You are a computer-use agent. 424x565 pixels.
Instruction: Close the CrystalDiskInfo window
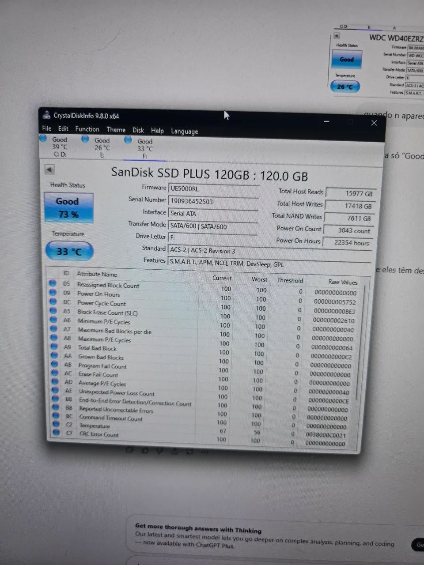[374, 123]
